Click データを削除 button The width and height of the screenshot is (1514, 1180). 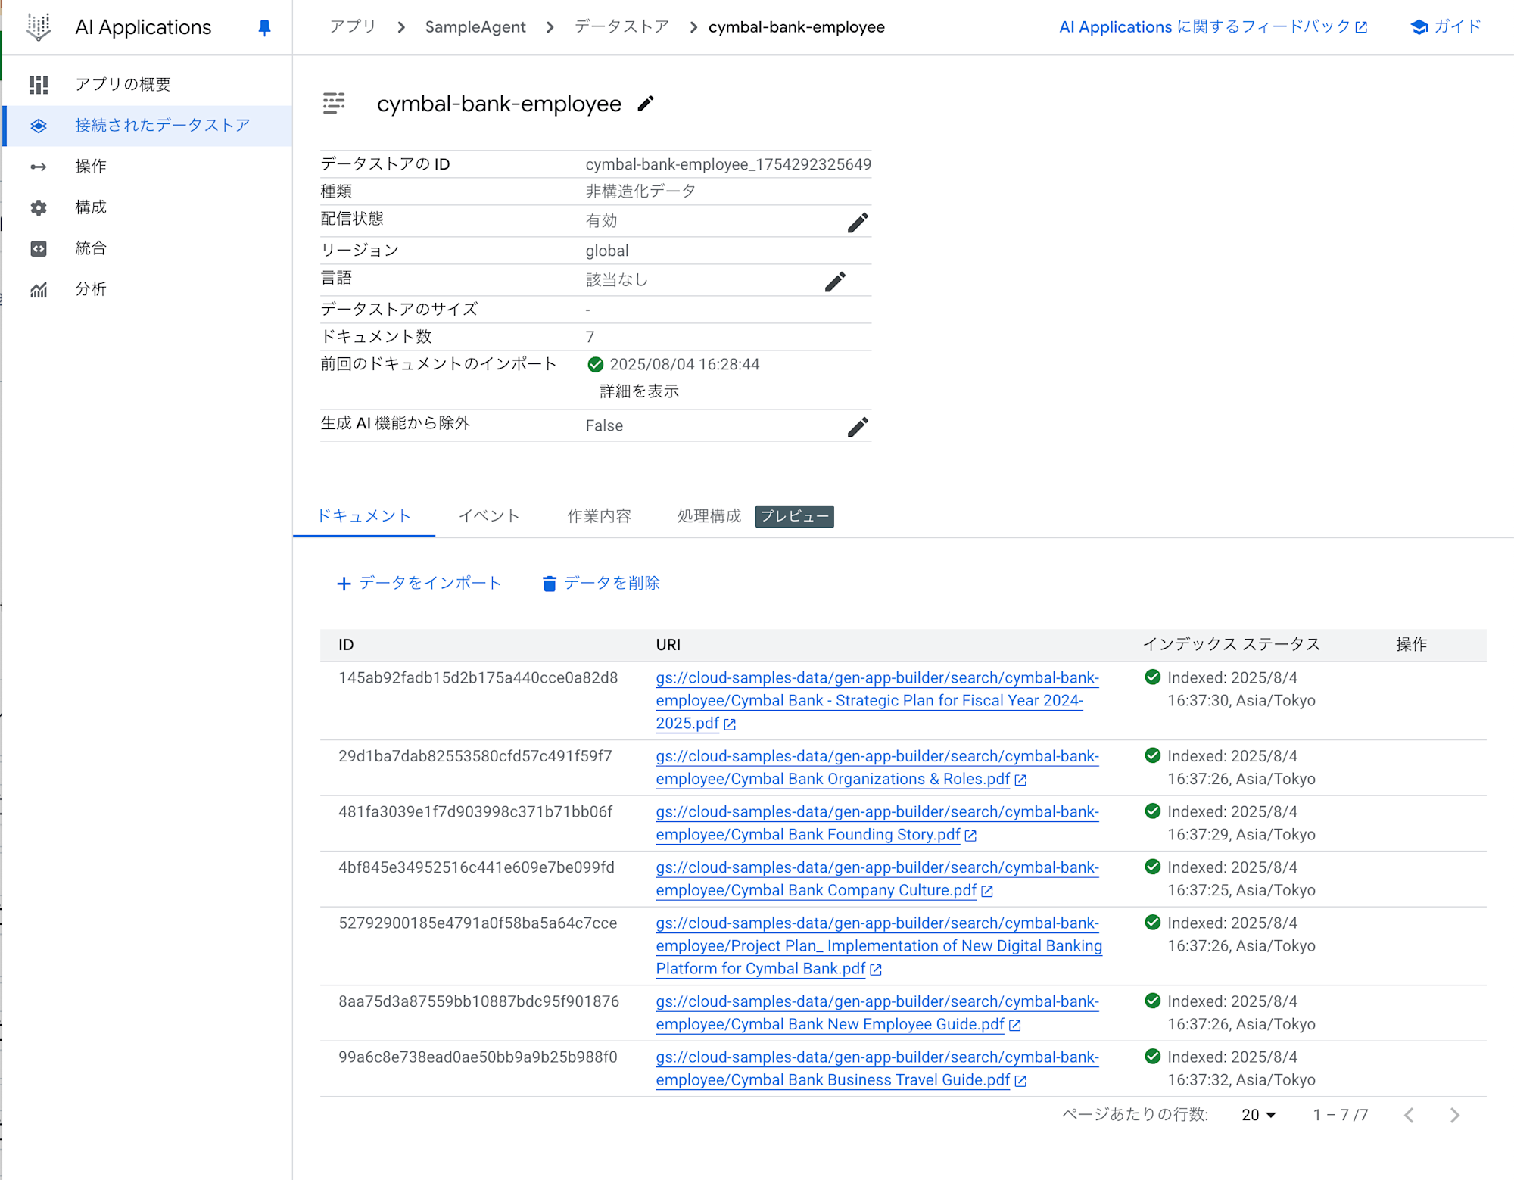(x=601, y=583)
